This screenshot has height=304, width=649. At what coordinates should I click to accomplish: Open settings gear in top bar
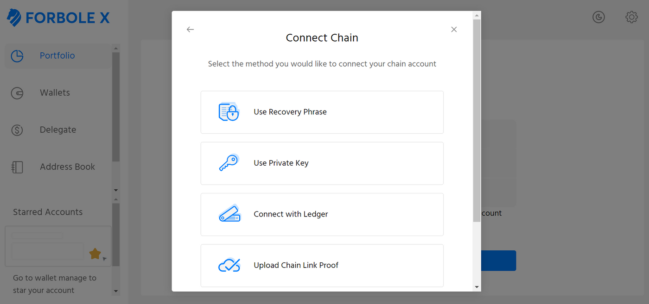[x=631, y=17]
